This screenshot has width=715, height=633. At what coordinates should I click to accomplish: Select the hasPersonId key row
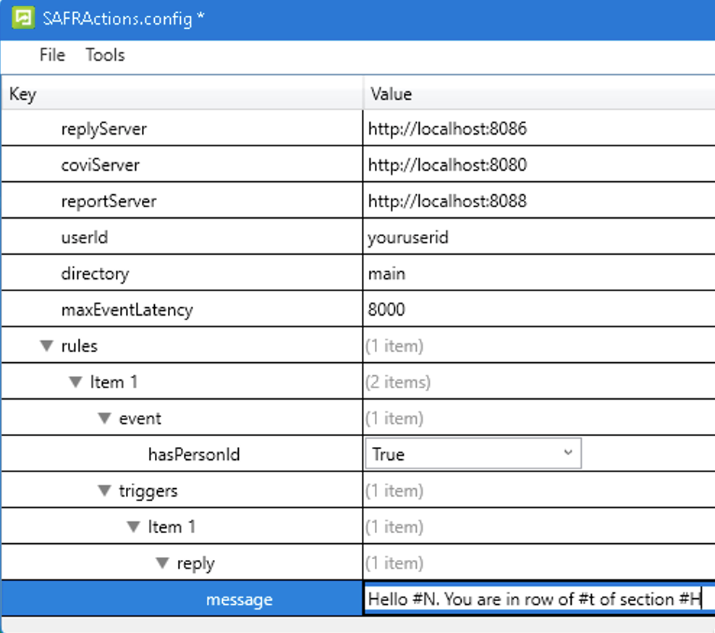(x=194, y=455)
